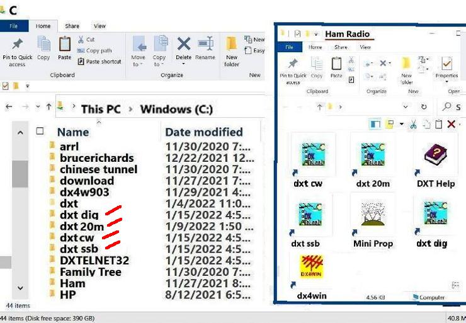466x323 pixels.
Task: Expand chevron before This PC in address bar
Action: [x=74, y=106]
